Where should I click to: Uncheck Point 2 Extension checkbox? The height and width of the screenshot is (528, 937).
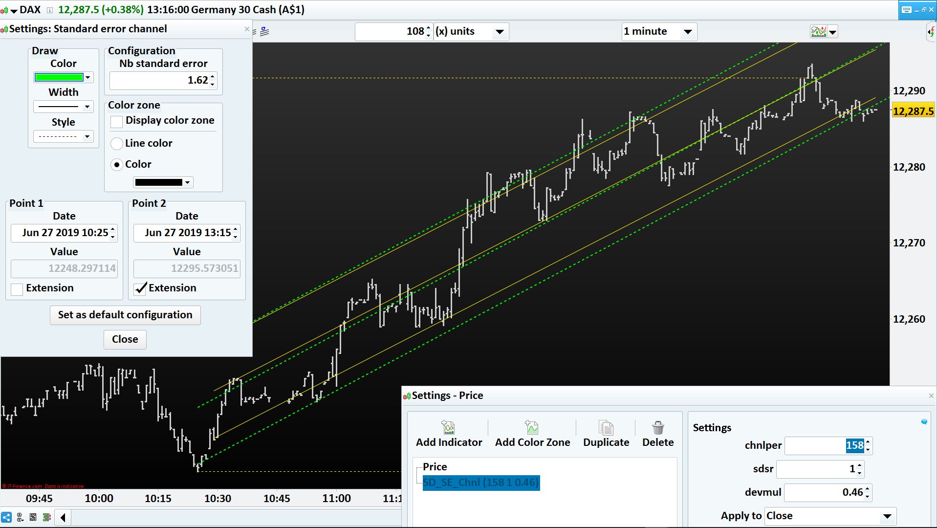[x=140, y=288]
